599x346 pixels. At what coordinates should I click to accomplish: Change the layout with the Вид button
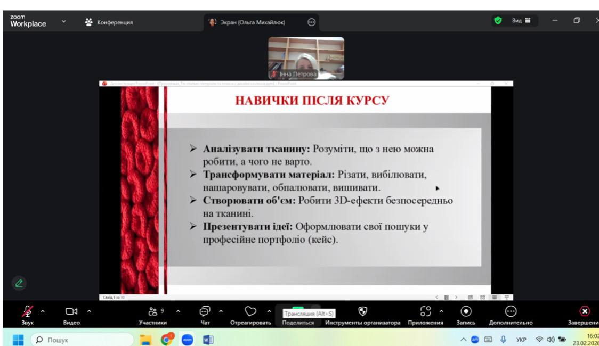tap(521, 21)
